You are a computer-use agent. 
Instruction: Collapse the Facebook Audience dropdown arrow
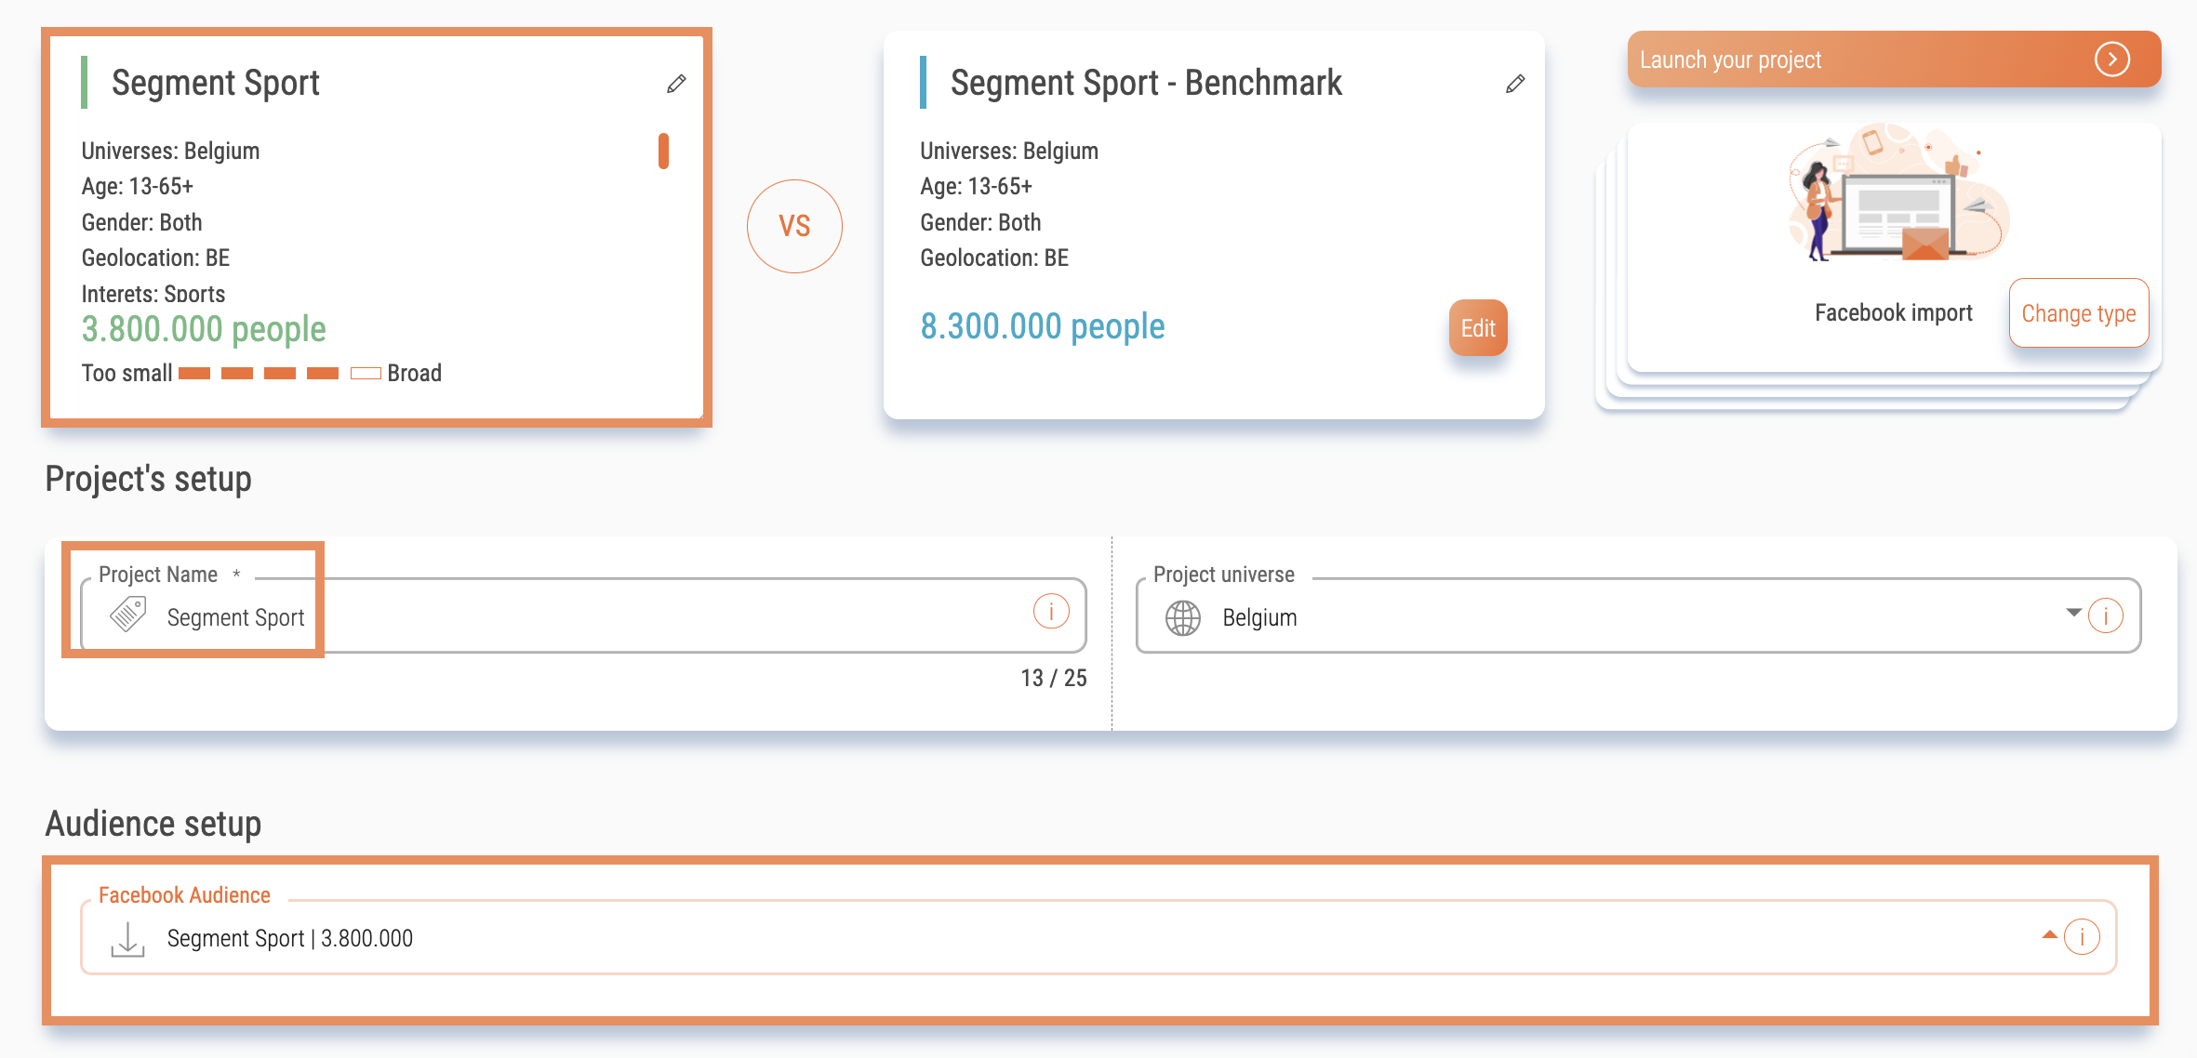[2049, 934]
